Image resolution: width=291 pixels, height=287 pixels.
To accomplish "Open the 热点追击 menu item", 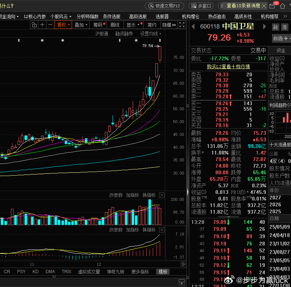I will 217,17.
